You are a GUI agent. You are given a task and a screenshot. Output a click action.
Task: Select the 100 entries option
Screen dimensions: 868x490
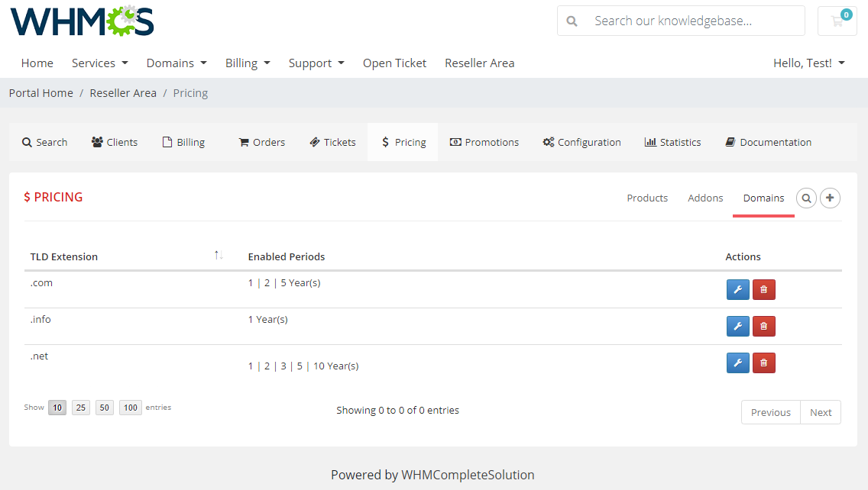pos(130,407)
